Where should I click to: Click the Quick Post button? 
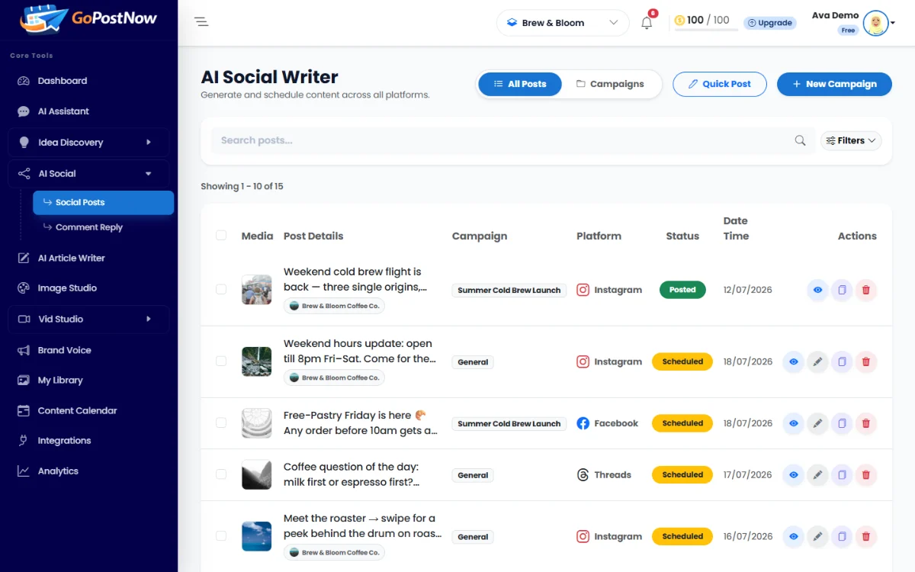click(x=720, y=84)
